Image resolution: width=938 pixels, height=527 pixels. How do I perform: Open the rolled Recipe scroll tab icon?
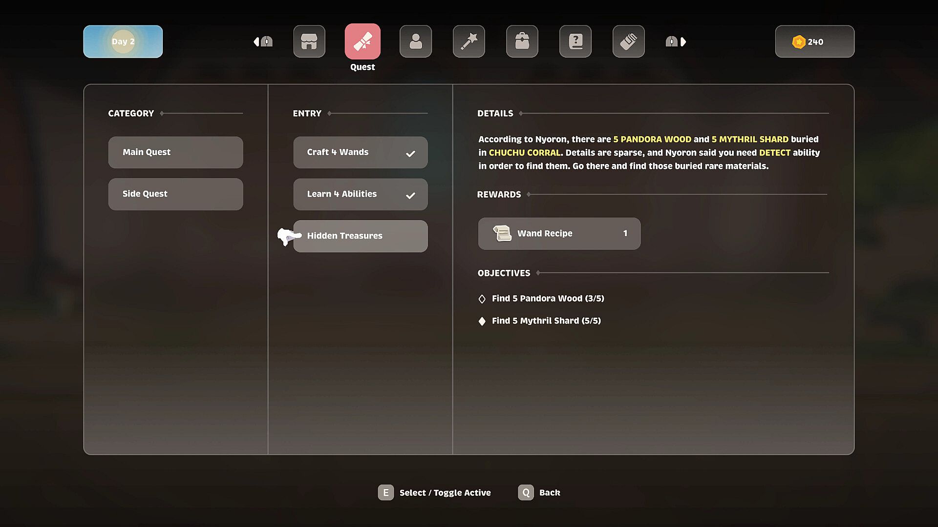(x=628, y=41)
